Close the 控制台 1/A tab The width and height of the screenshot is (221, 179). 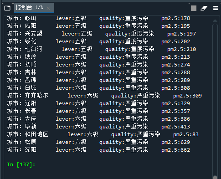[48, 8]
